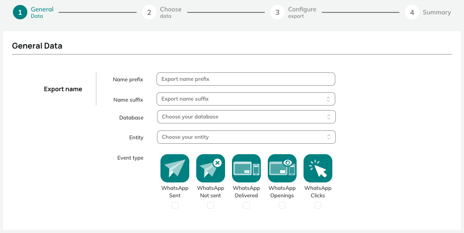The image size is (464, 233).
Task: Click the General Data section heading
Action: click(x=37, y=46)
